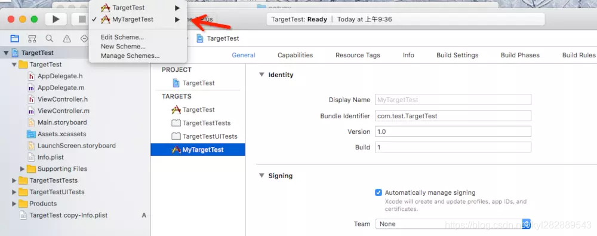
Task: Open the Build Phases tab
Action: (x=520, y=55)
